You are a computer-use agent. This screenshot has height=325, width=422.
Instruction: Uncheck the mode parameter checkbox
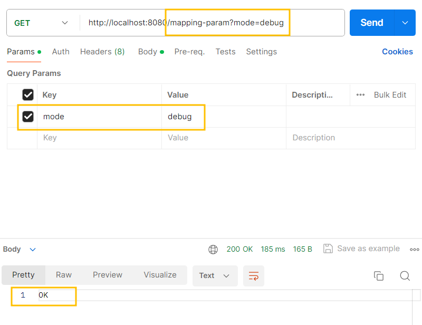pos(28,117)
